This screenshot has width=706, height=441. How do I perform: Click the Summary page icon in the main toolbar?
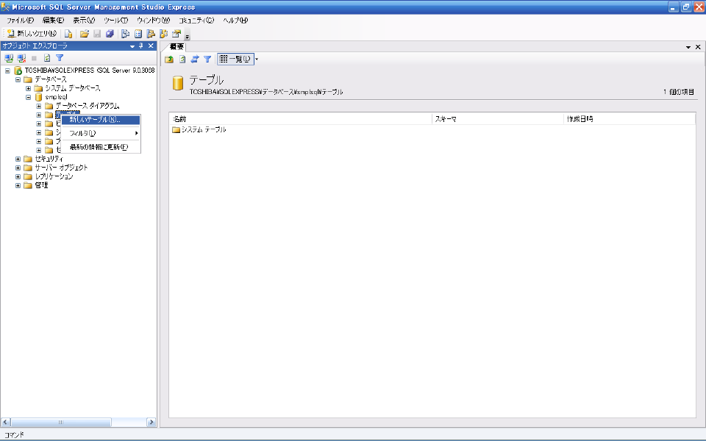click(x=138, y=34)
